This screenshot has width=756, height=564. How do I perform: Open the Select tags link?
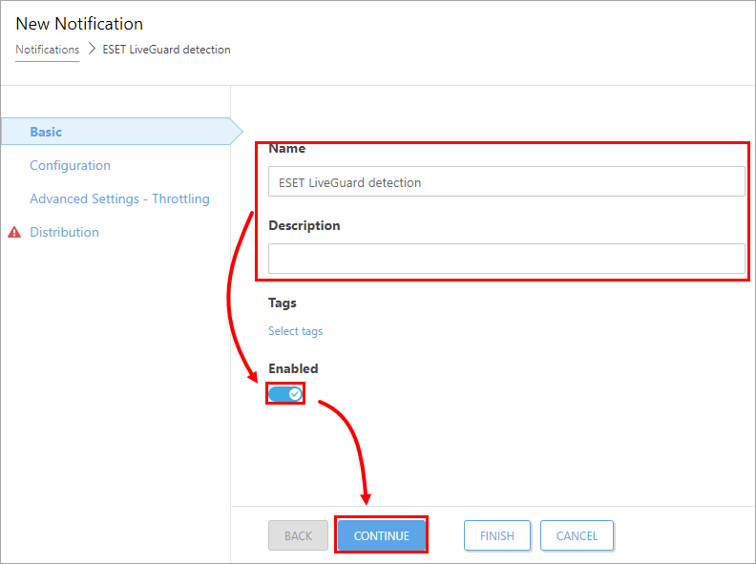[x=296, y=331]
